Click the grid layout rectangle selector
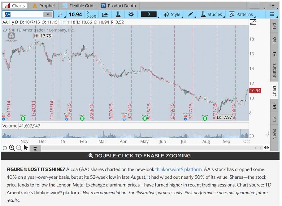 click(x=254, y=6)
